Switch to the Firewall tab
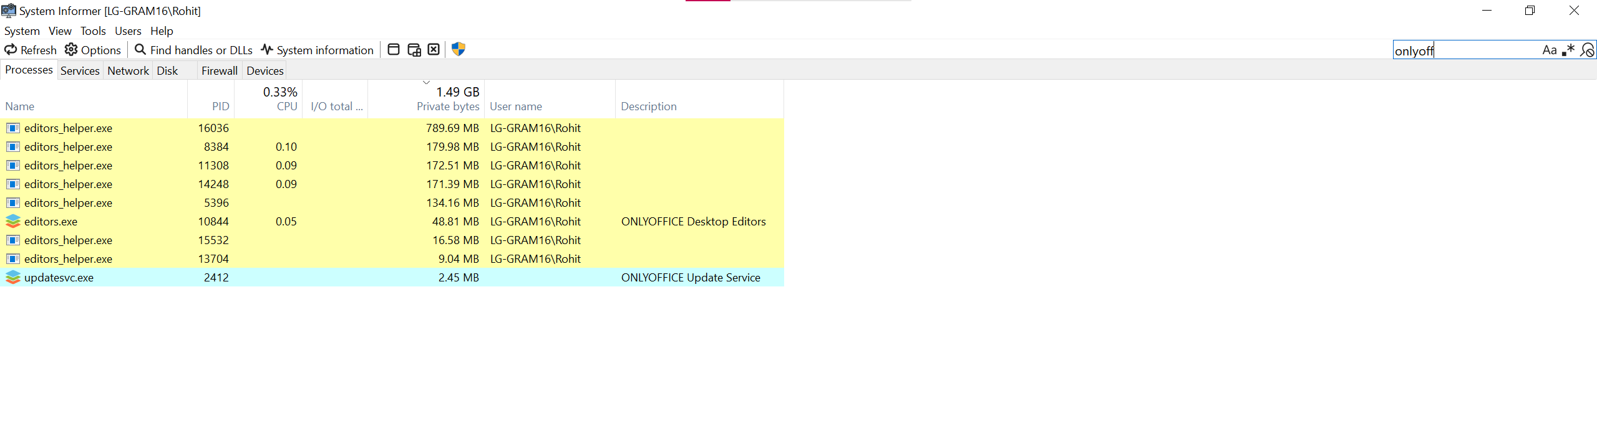This screenshot has height=434, width=1597. pos(220,71)
